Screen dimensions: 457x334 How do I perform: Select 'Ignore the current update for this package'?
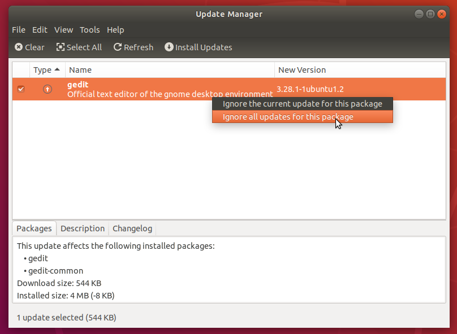click(302, 104)
